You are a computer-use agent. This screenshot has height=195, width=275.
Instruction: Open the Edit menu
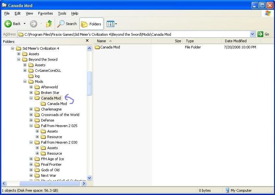[x=18, y=13]
